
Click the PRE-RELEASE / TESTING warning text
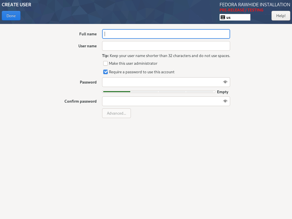(241, 10)
